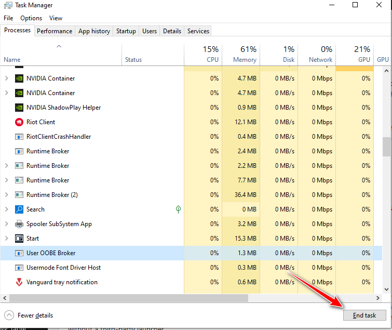Expand the Runtime Broker (2) group
Viewport: 392px width, 330px height.
point(6,195)
